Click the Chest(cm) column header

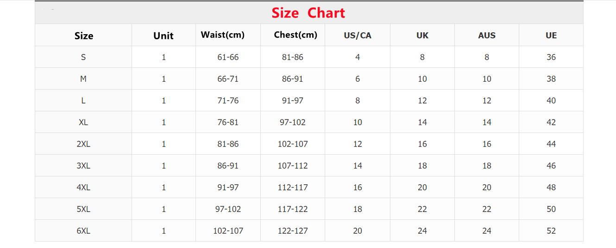[295, 35]
